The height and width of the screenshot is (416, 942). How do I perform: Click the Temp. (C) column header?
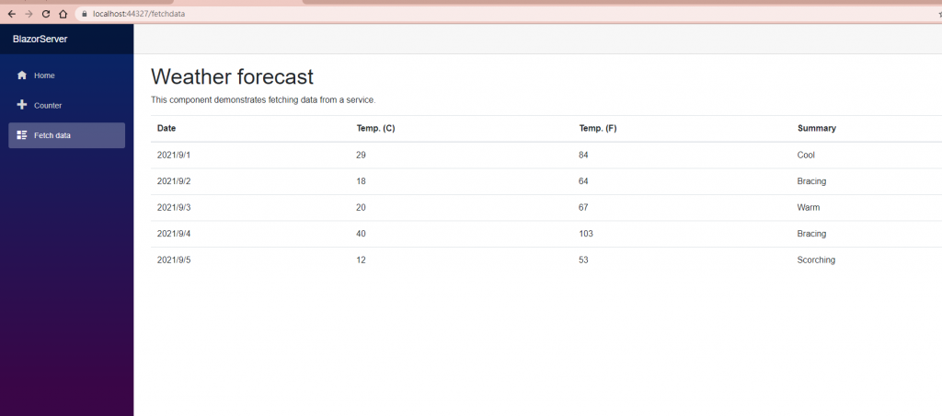[375, 128]
